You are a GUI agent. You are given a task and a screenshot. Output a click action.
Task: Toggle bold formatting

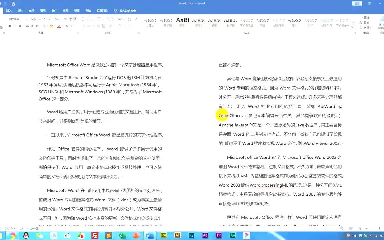(x=10, y=26)
